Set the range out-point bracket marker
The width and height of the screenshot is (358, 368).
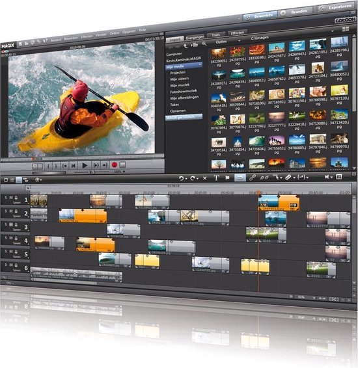point(56,166)
